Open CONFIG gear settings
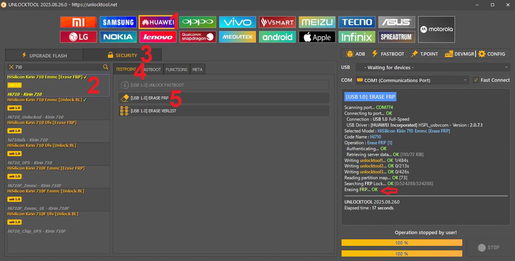This screenshot has width=515, height=261. pyautogui.click(x=491, y=54)
